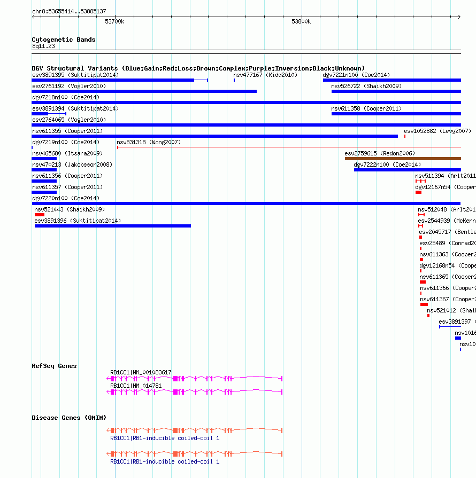This screenshot has width=476, height=478.
Task: Select esv25489 variant label
Action: click(x=448, y=243)
